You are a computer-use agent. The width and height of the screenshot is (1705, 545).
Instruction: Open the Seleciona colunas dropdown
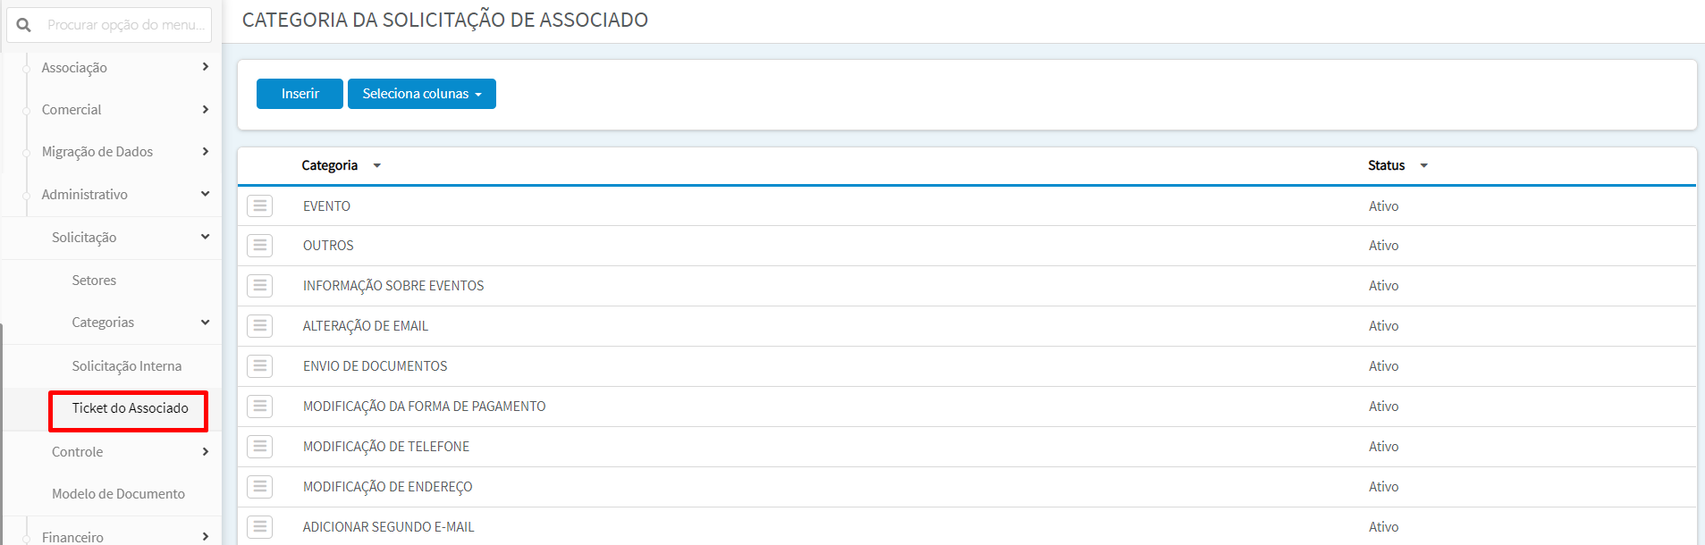click(422, 94)
